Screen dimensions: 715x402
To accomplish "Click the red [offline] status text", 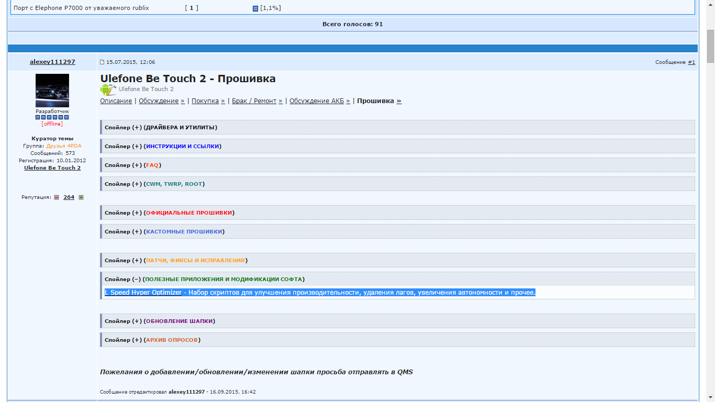I will pyautogui.click(x=52, y=124).
